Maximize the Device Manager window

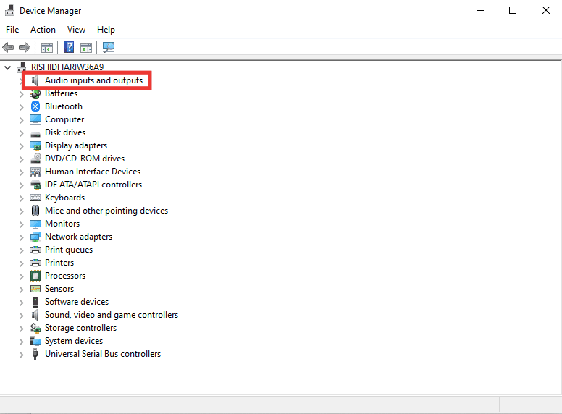pyautogui.click(x=513, y=10)
